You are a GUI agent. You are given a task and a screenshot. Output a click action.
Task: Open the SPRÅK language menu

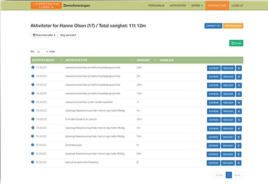(x=197, y=5)
